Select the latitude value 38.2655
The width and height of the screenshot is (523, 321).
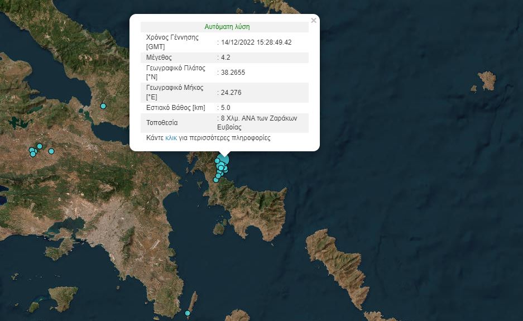point(233,73)
